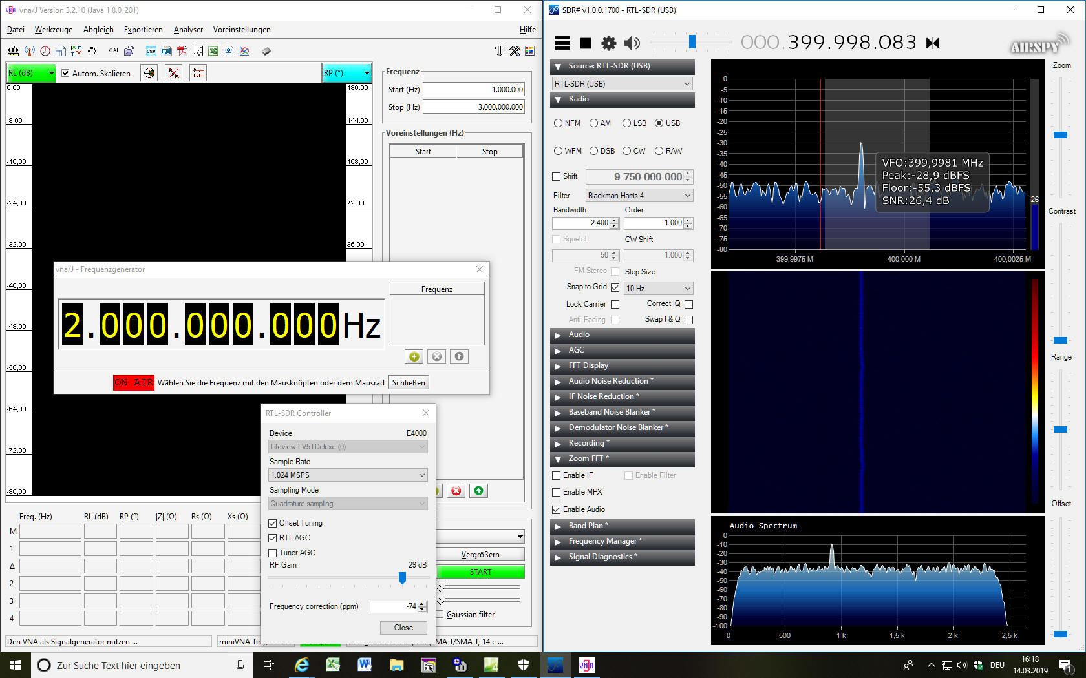Click the tools wrench icon in vna/J toolbar
The width and height of the screenshot is (1086, 678).
coord(515,51)
